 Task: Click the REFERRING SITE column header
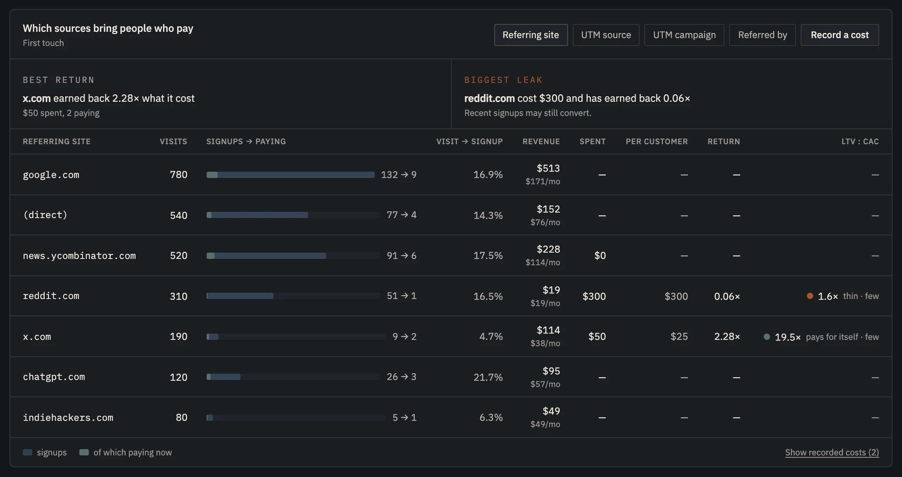[57, 141]
